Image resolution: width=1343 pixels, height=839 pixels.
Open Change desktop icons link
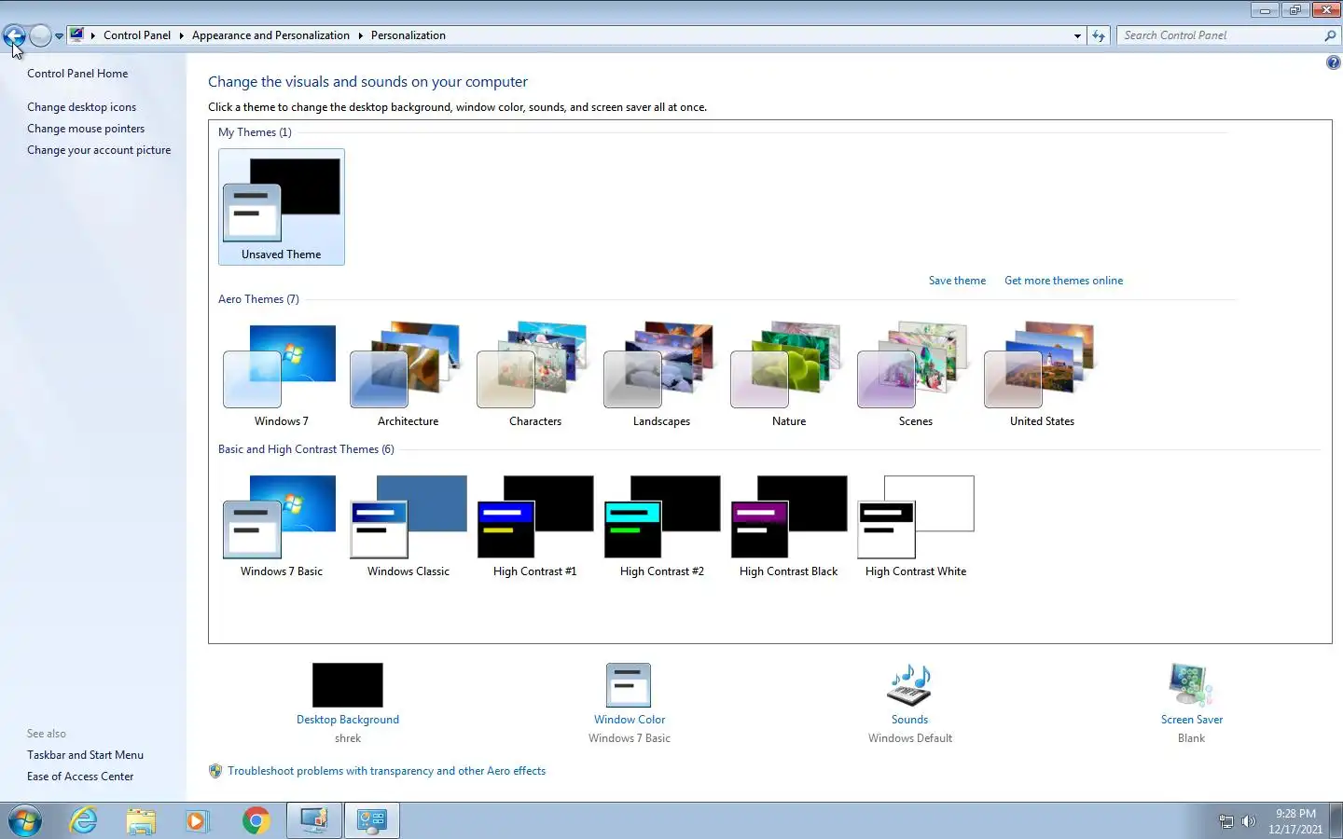pos(81,107)
